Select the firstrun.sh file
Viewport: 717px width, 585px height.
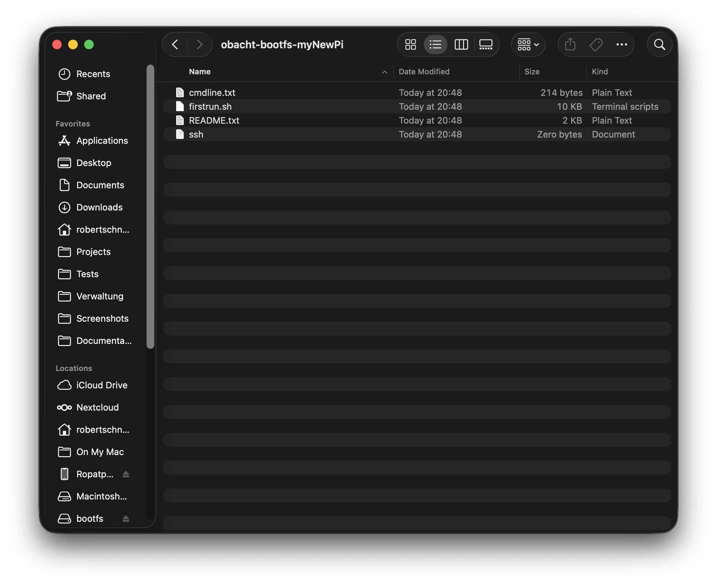pos(417,106)
